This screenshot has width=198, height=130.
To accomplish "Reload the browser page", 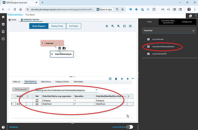I will tap(15, 9).
